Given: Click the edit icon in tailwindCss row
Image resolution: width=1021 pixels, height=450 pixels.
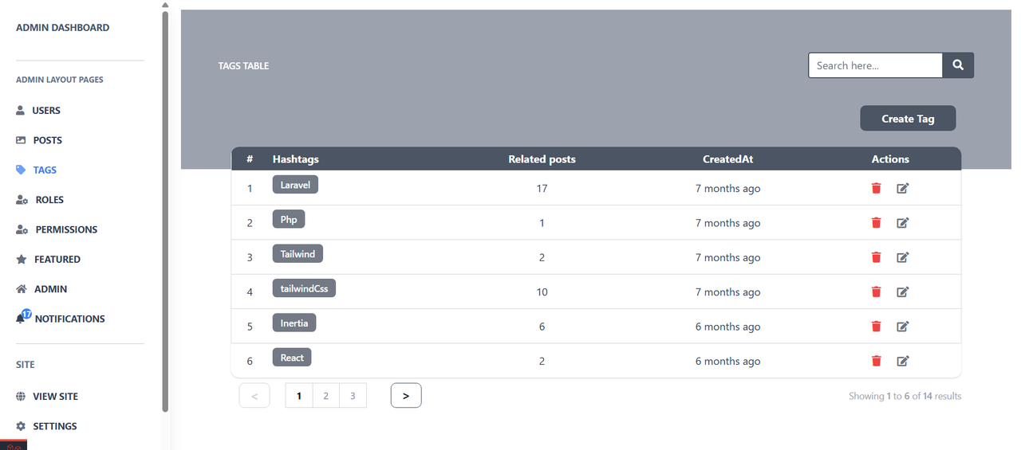Looking at the screenshot, I should pos(903,292).
